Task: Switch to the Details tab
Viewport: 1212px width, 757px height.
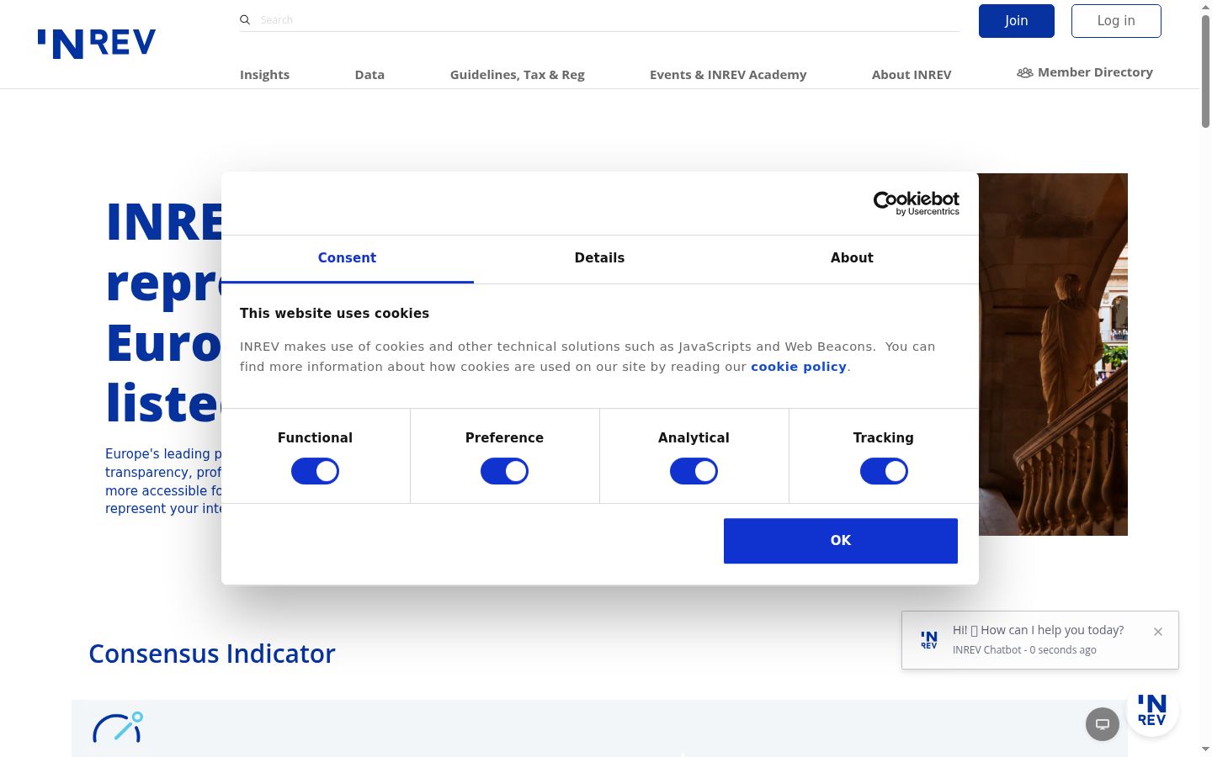Action: click(599, 258)
